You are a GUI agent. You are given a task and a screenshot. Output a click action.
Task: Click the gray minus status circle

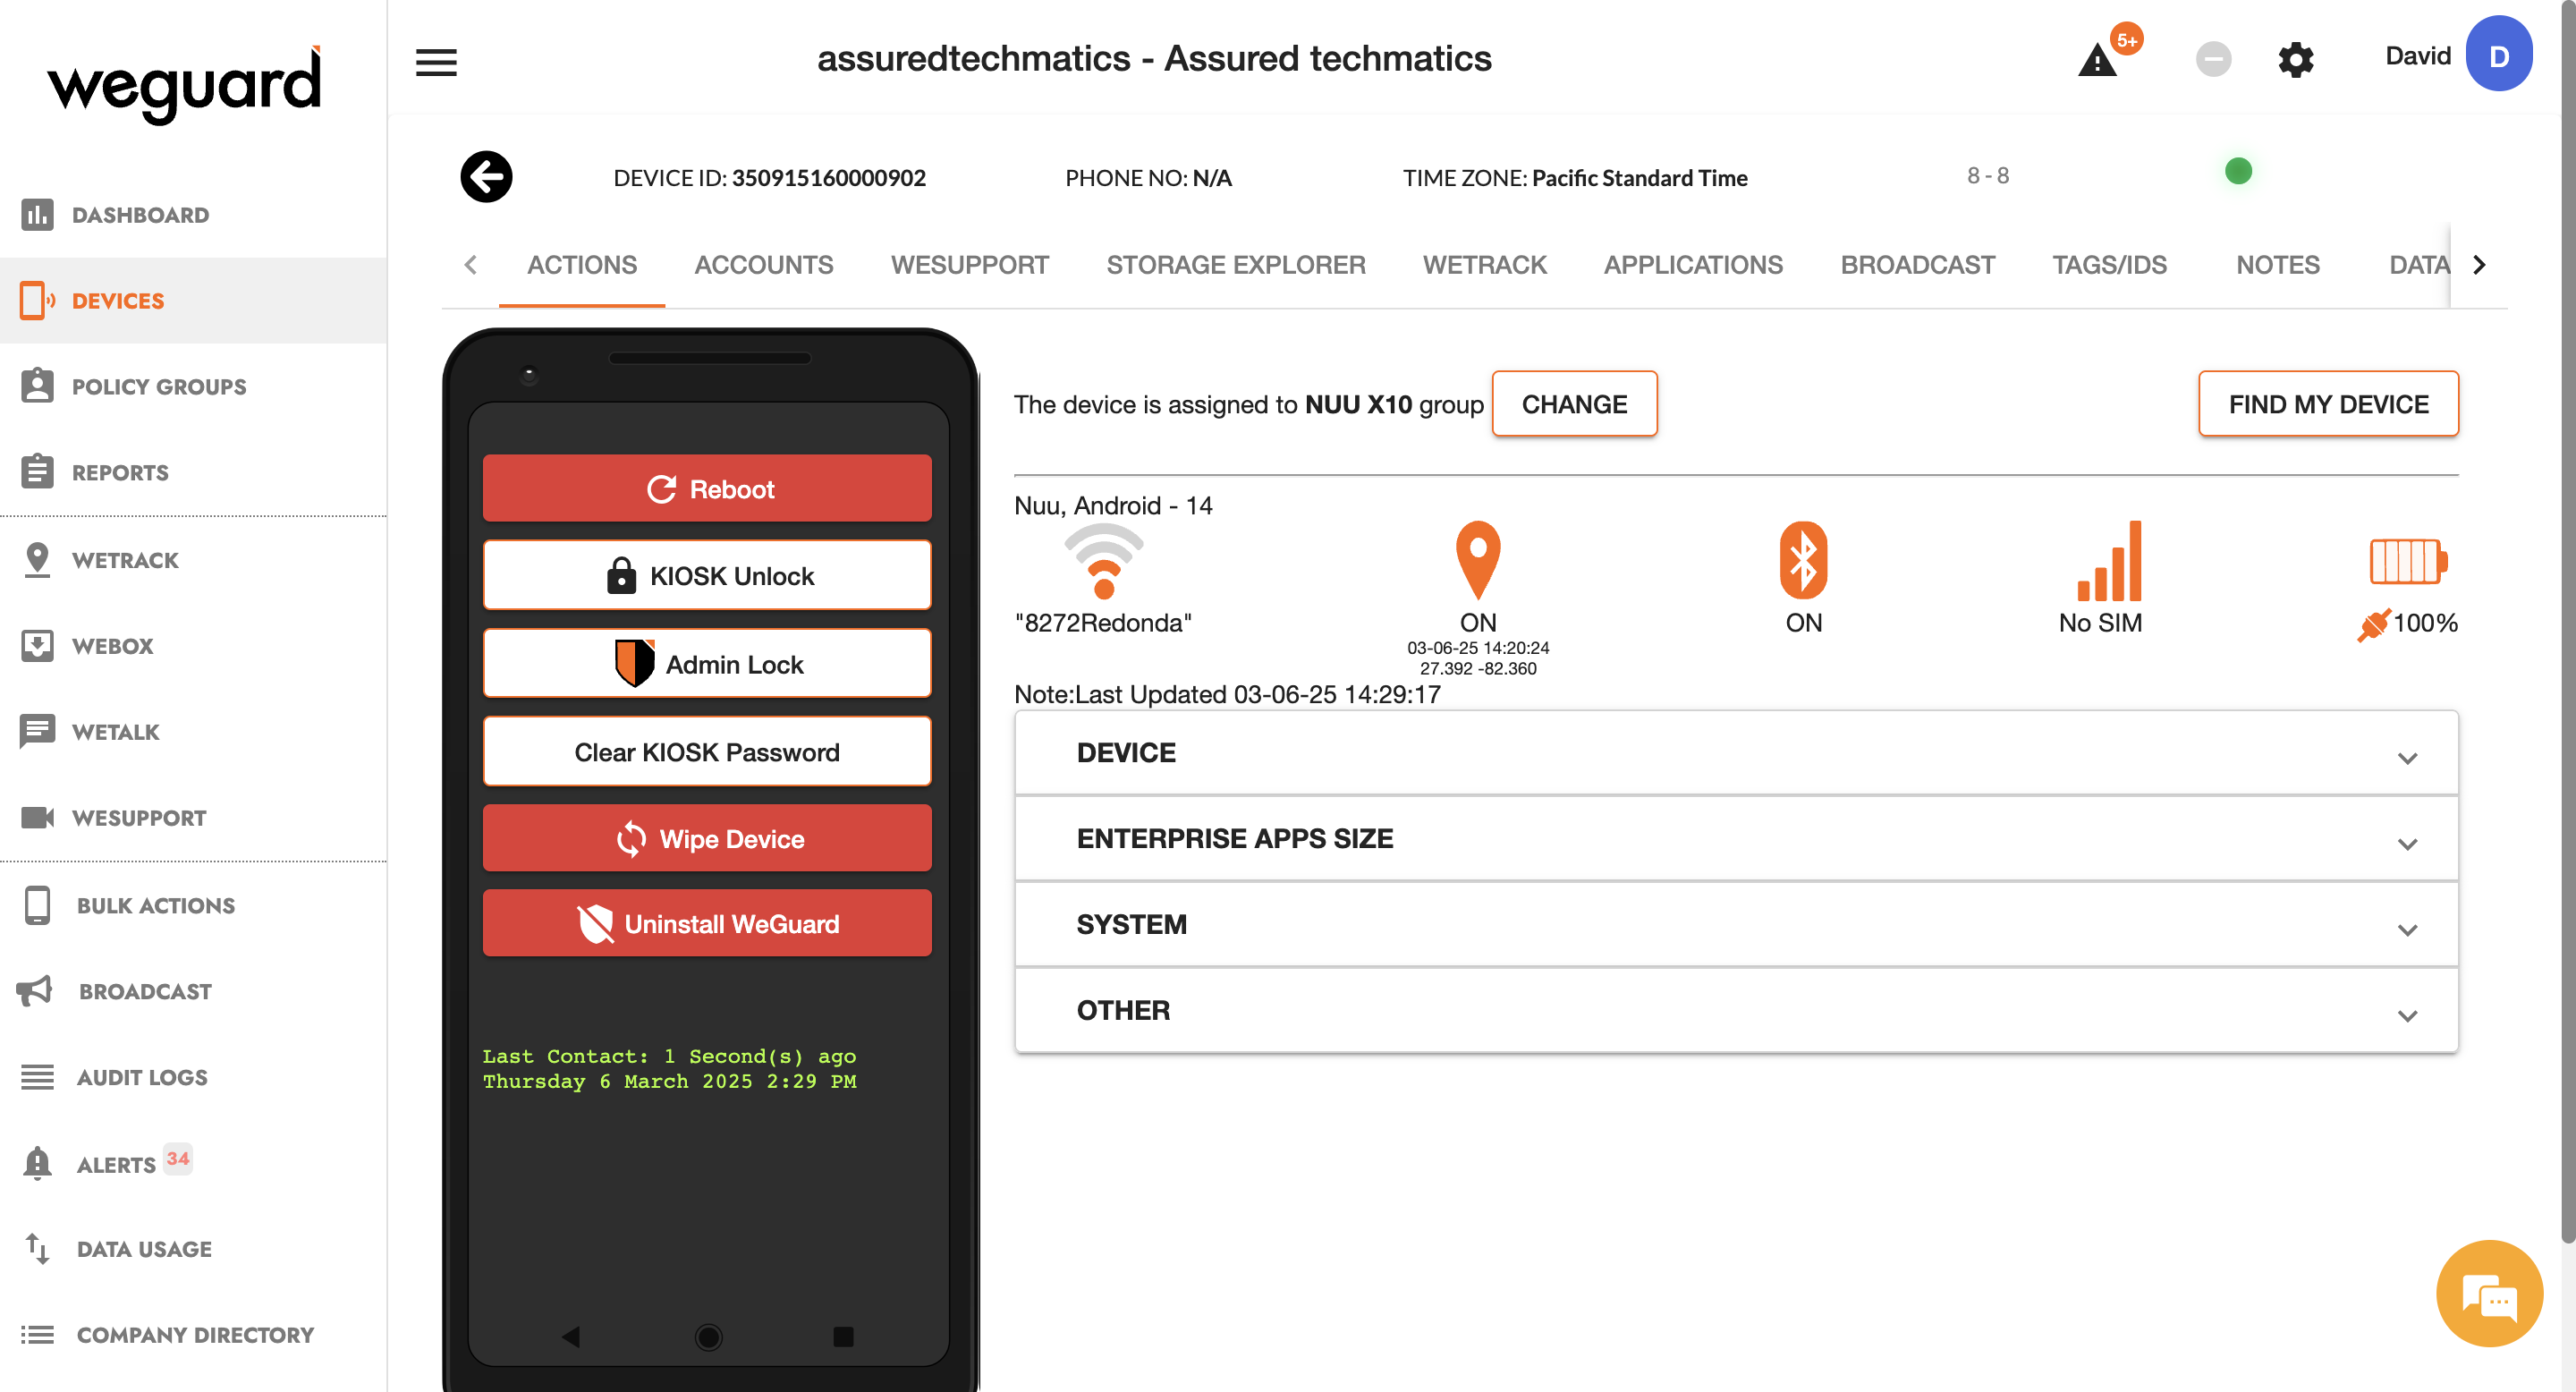click(x=2213, y=59)
